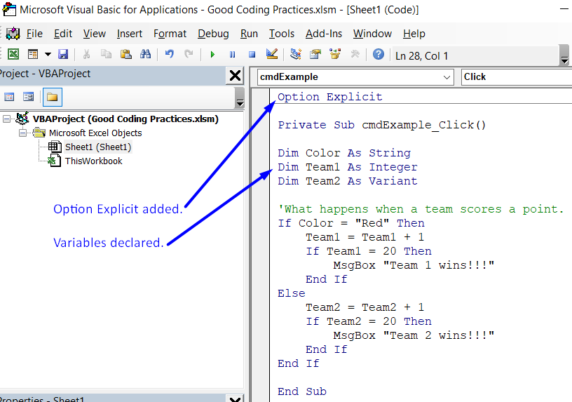Screen dimensions: 572x402
Task: Open Visual Basic Help question mark icon
Action: tap(379, 55)
